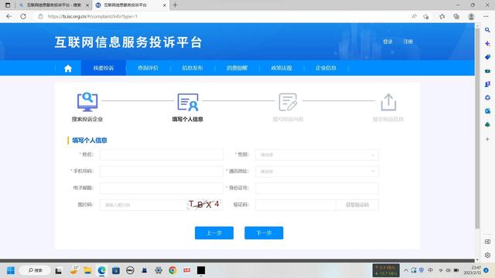Click the page vertical scrollbar
The height and width of the screenshot is (278, 495).
(x=477, y=129)
